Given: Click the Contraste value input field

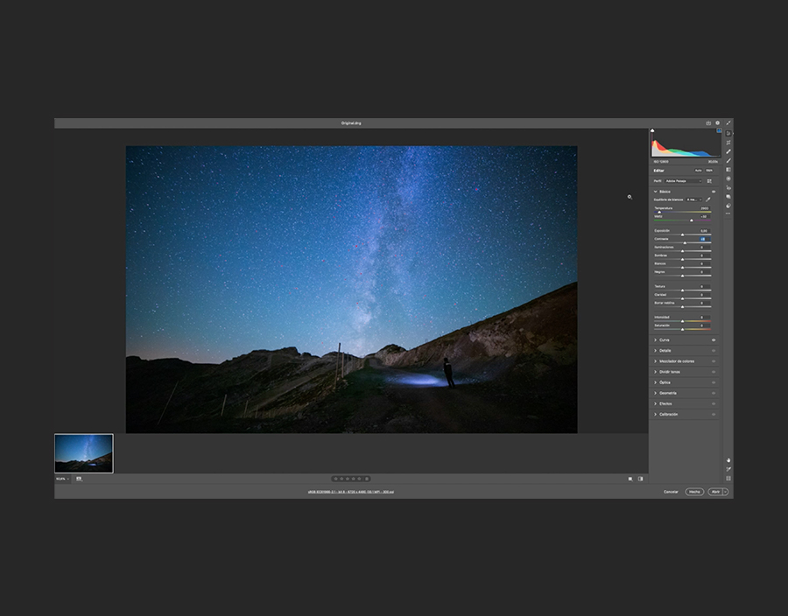Looking at the screenshot, I should click(x=704, y=239).
